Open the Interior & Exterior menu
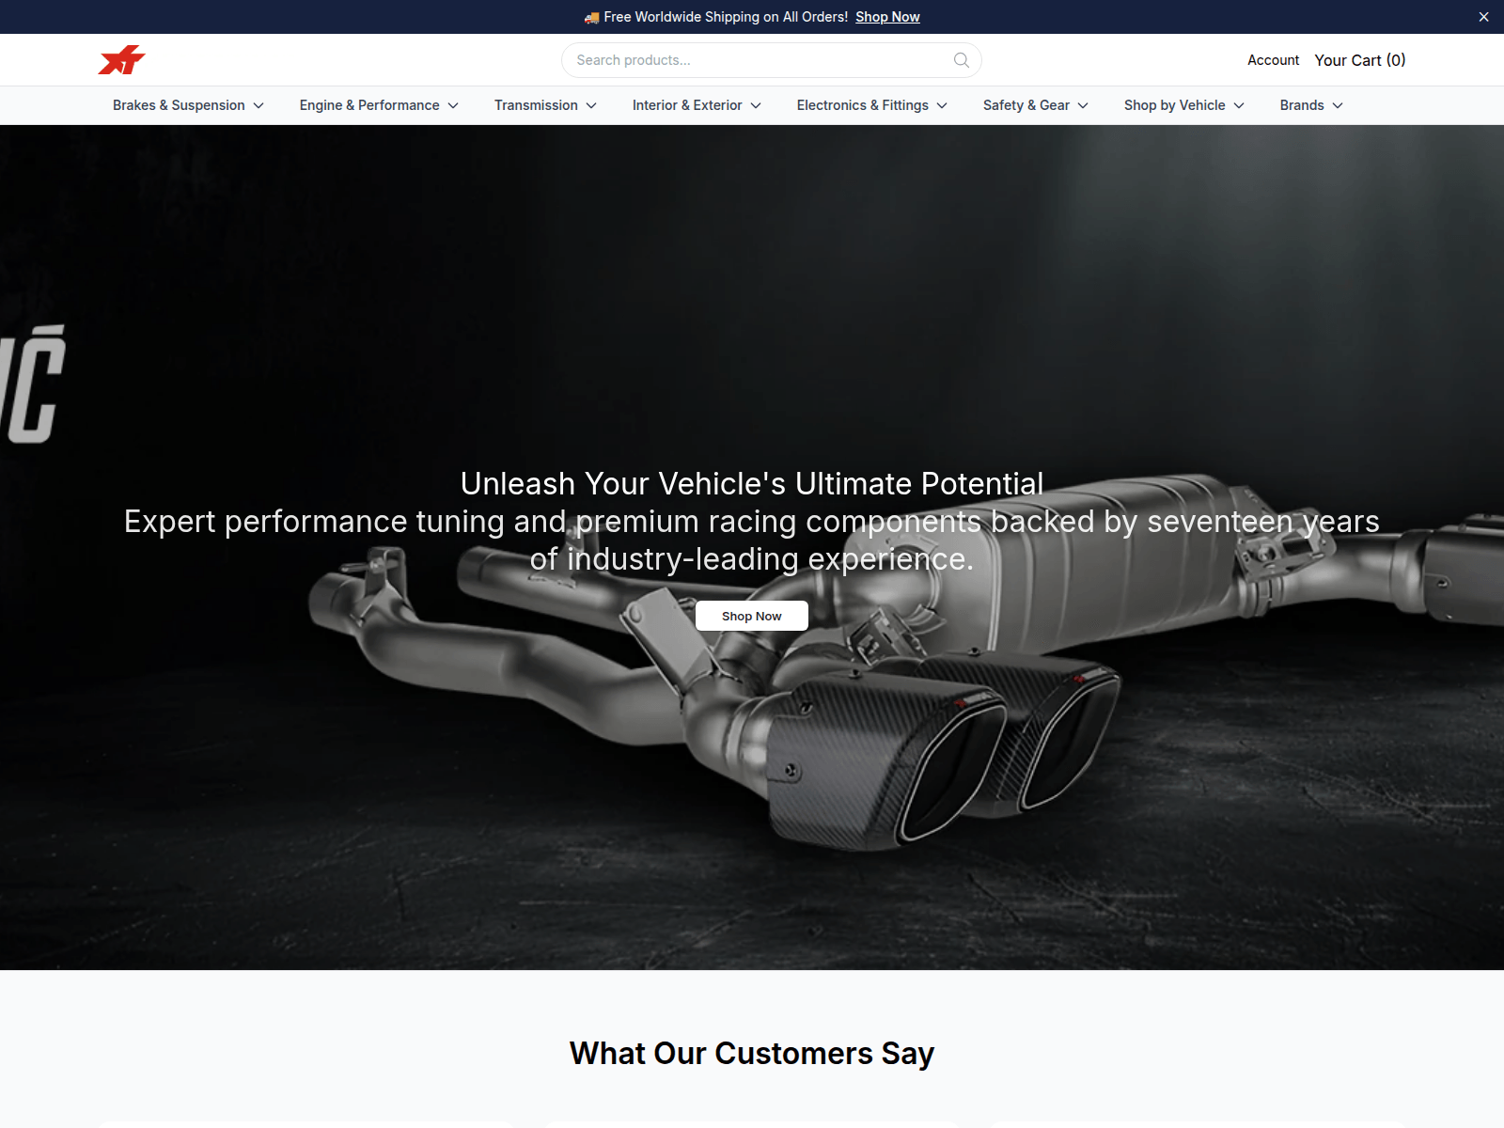The width and height of the screenshot is (1504, 1128). click(x=697, y=105)
